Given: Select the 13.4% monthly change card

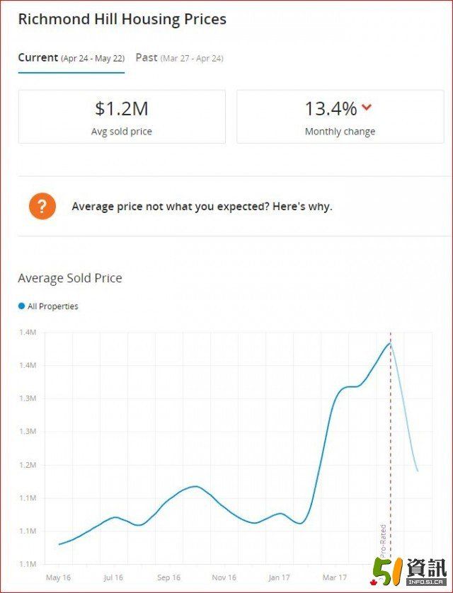Looking at the screenshot, I should coord(340,116).
